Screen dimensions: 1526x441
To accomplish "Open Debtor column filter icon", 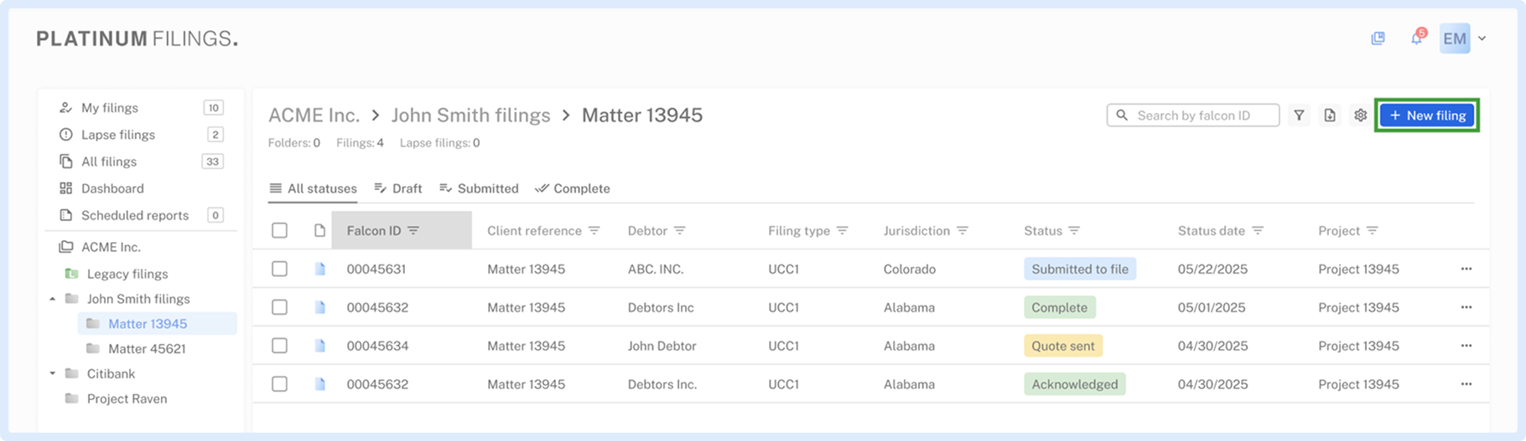I will pyautogui.click(x=680, y=231).
